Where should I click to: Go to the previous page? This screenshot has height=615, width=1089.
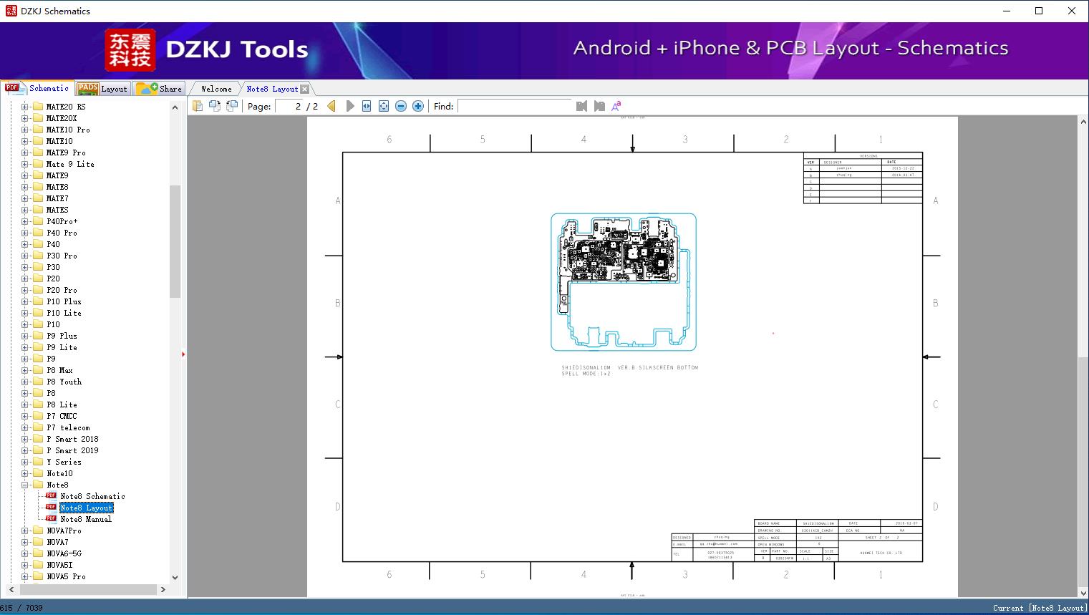[x=331, y=106]
